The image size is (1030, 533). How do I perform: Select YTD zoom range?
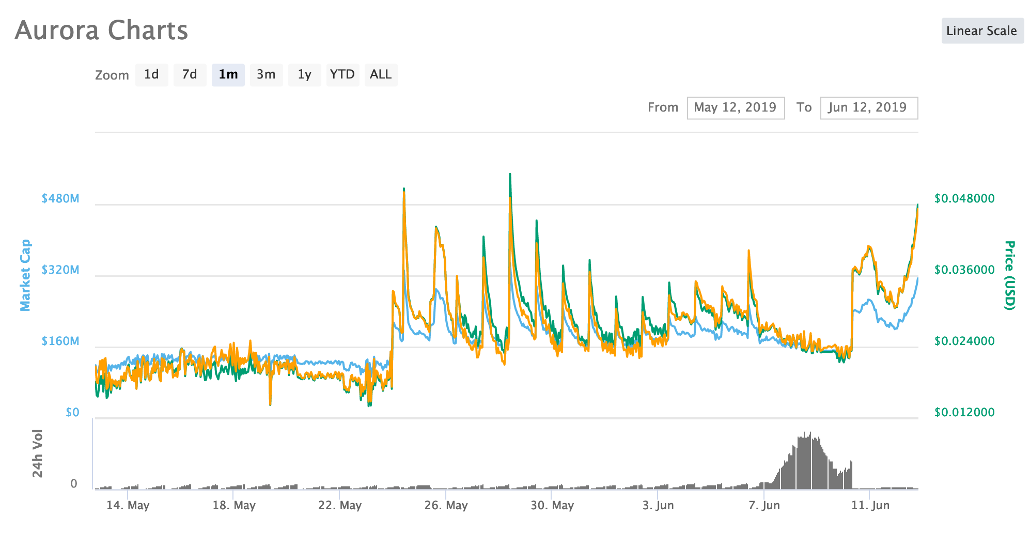click(x=342, y=75)
